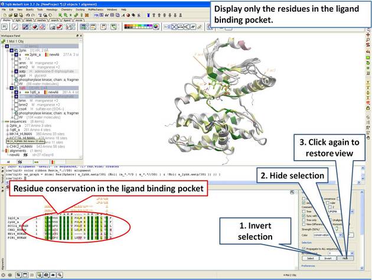Toggle hydrogen display H icon

pyautogui.click(x=4, y=27)
